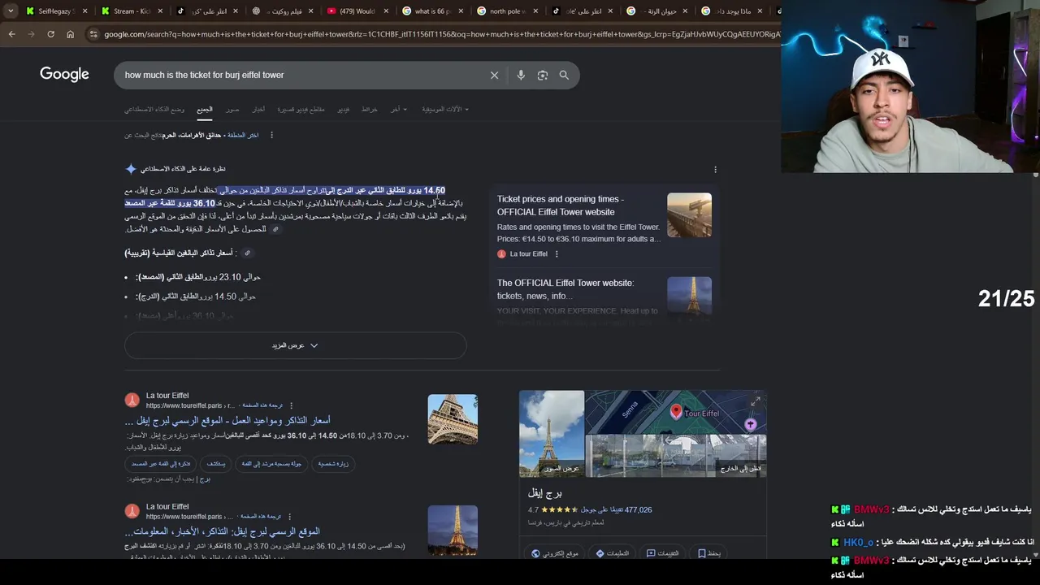This screenshot has height=585, width=1040.
Task: Open three-dot menu of second La tour Eiffel result
Action: click(289, 516)
